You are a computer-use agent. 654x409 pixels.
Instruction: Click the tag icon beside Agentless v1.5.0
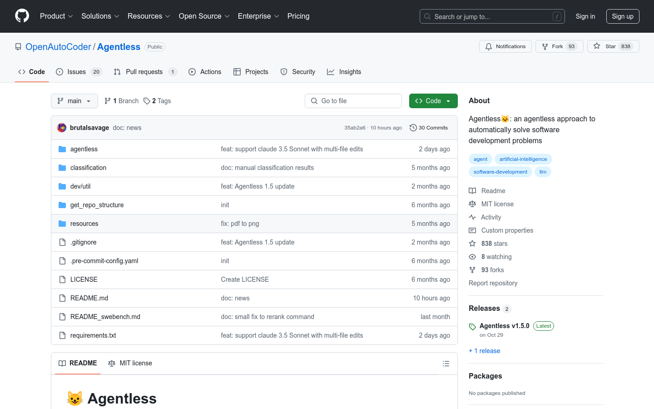[472, 327]
